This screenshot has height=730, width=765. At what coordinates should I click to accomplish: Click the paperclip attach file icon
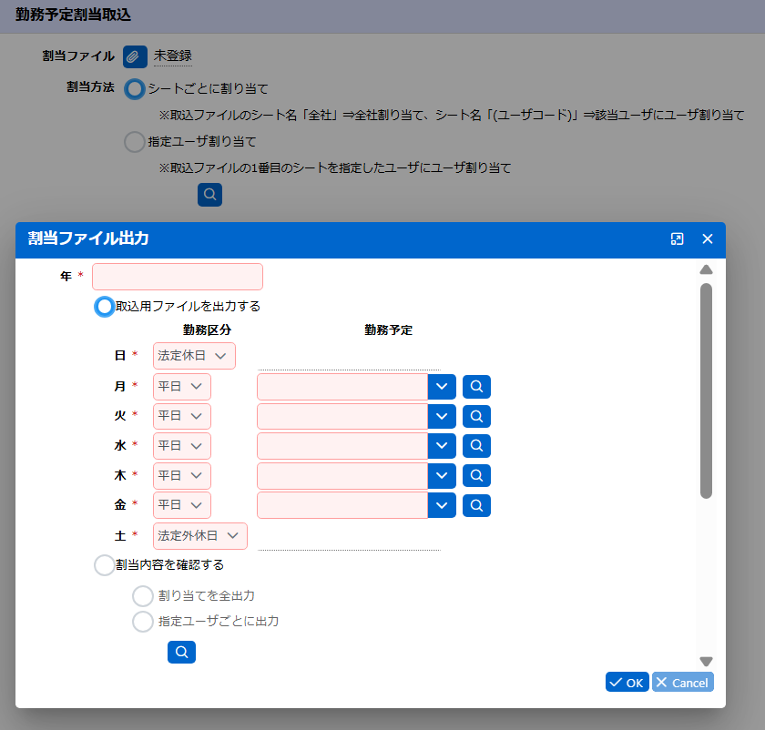point(135,56)
